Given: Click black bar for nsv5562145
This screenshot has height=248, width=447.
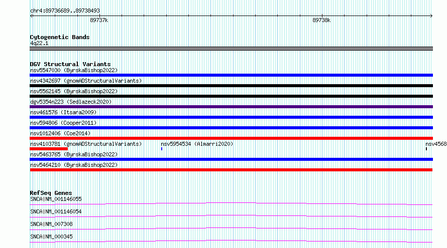Looking at the screenshot, I should [231, 96].
